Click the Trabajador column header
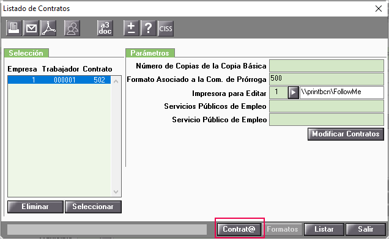 pyautogui.click(x=61, y=69)
